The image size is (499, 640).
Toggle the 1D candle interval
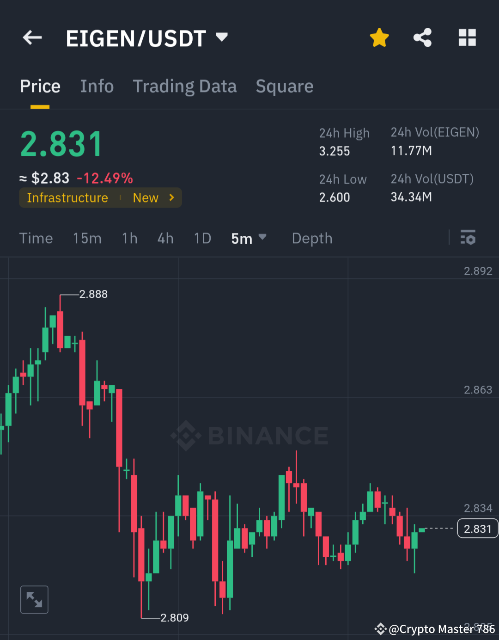tap(202, 238)
